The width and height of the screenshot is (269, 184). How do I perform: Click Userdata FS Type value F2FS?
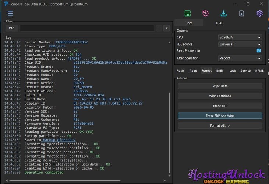(78, 128)
